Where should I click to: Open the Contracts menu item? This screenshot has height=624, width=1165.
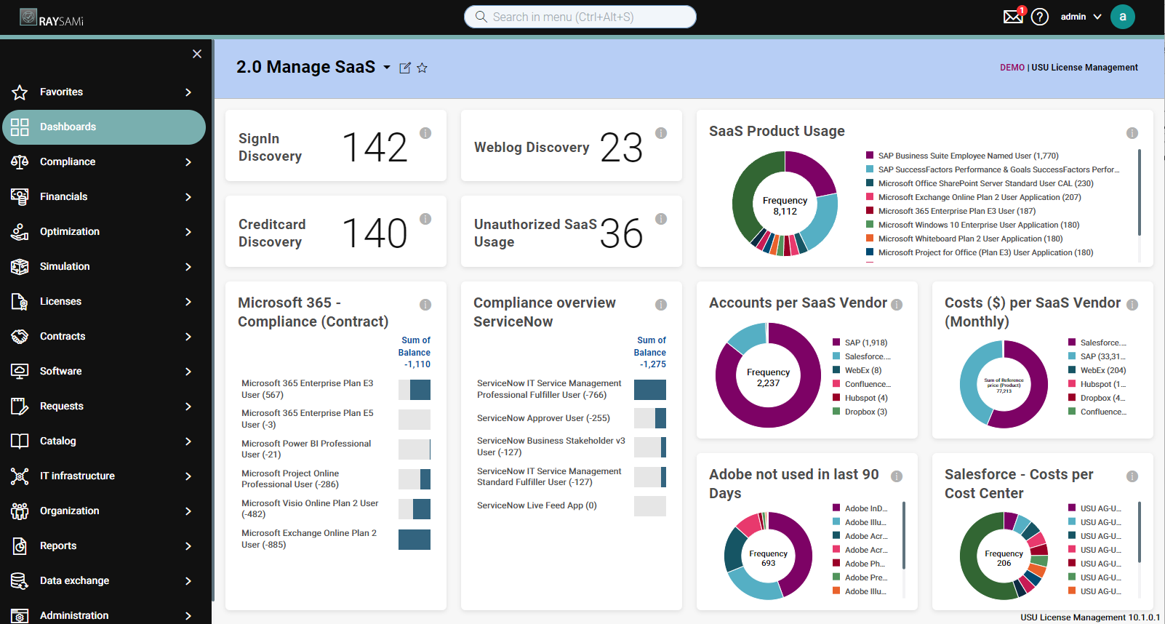[x=104, y=337]
